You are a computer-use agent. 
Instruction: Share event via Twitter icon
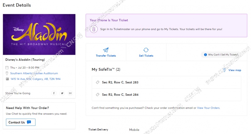(x=62, y=93)
